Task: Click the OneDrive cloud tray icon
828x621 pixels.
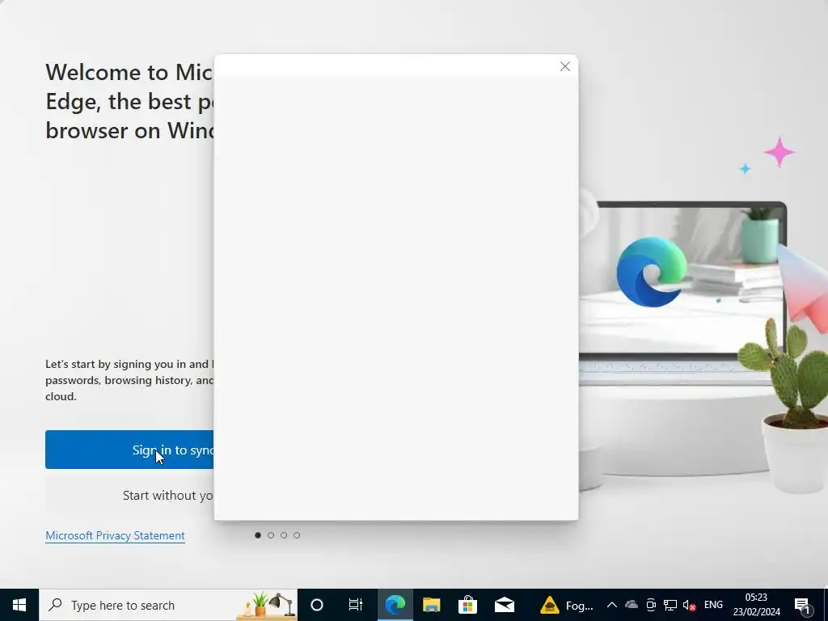Action: [631, 605]
